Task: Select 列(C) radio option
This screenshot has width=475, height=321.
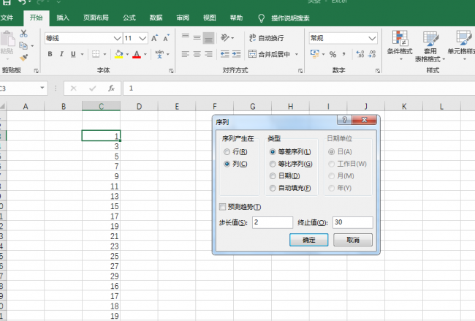Action: pyautogui.click(x=235, y=164)
